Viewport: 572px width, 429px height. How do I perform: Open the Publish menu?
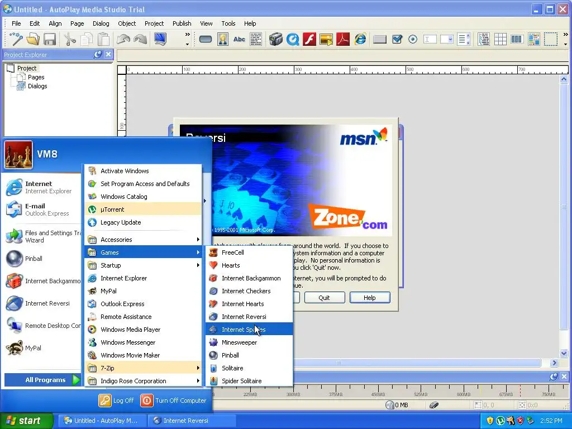(x=182, y=23)
